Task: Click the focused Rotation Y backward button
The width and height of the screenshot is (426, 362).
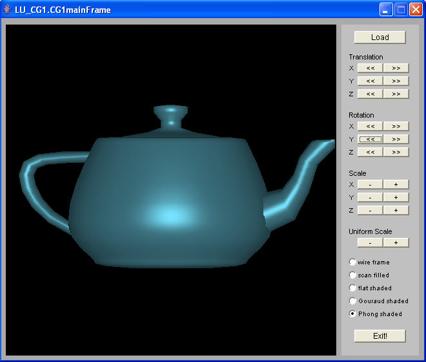Action: [370, 139]
